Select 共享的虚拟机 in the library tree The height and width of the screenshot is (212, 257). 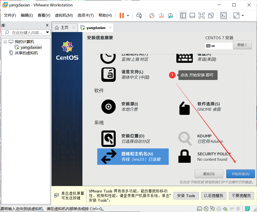coord(26,53)
